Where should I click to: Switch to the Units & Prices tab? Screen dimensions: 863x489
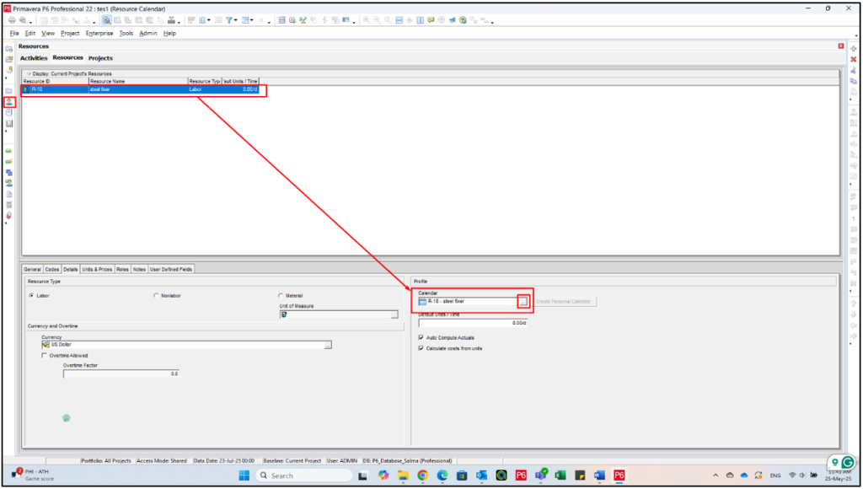pos(97,269)
